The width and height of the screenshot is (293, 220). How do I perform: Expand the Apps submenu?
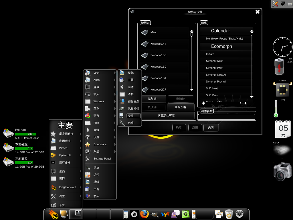100,80
